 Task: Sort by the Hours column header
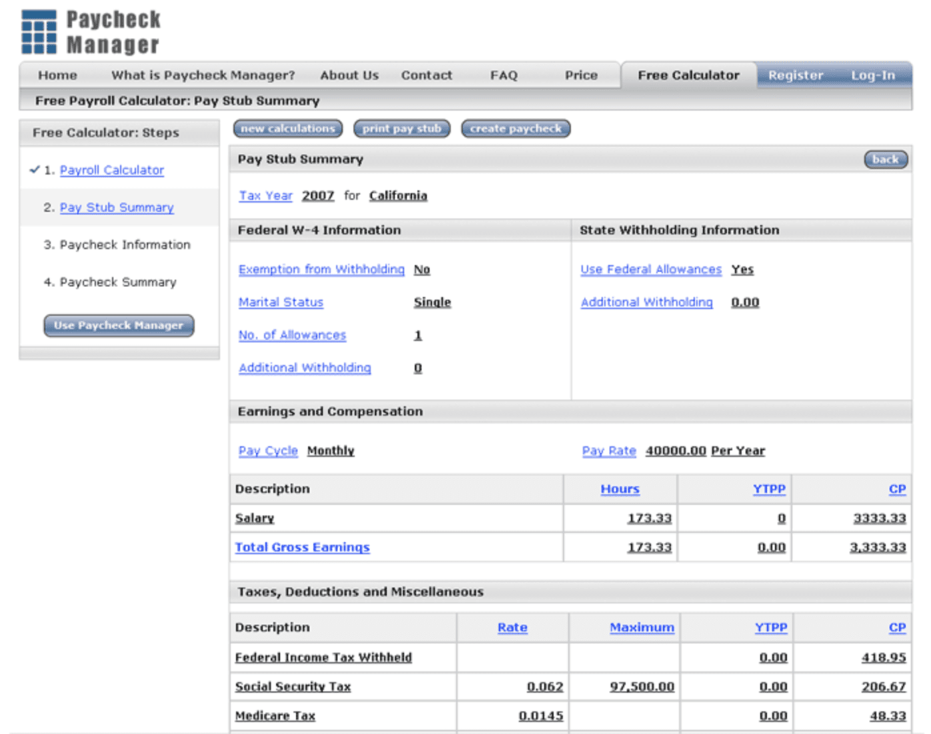tap(620, 489)
